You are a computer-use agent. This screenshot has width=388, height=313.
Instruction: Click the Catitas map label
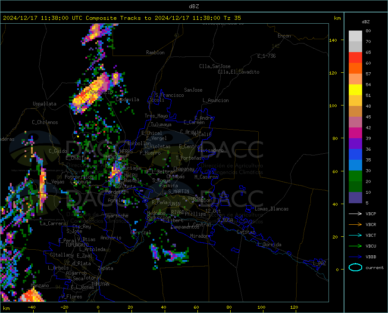coord(246,232)
